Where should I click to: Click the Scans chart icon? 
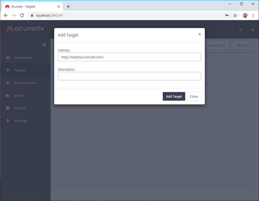pyautogui.click(x=8, y=95)
